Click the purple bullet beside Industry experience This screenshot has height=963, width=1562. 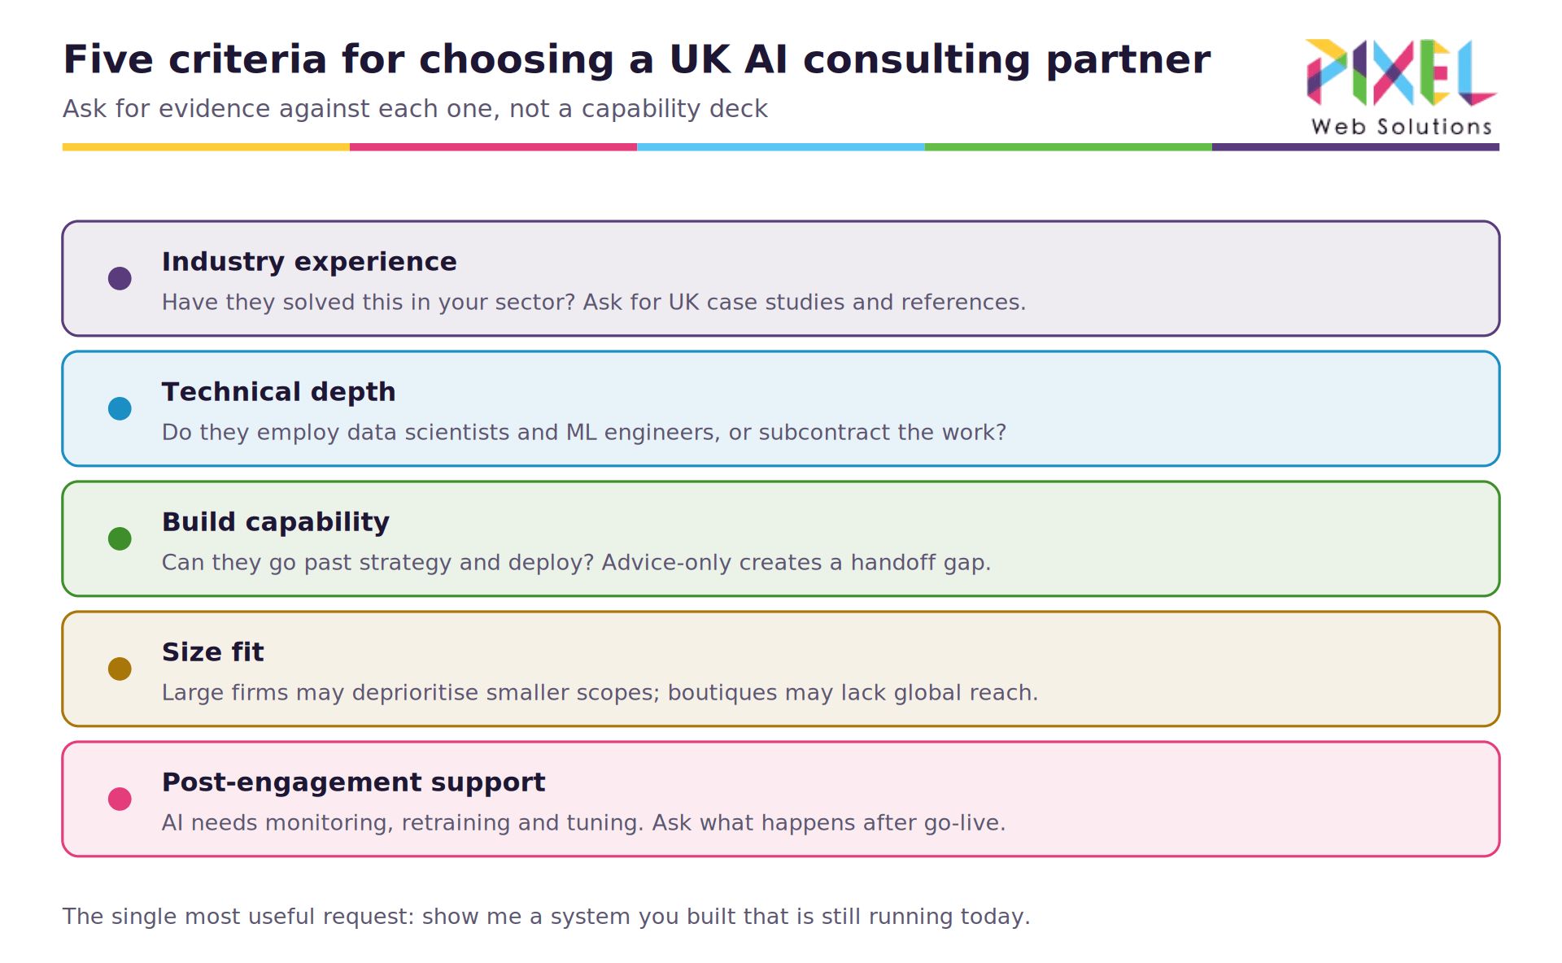120,278
